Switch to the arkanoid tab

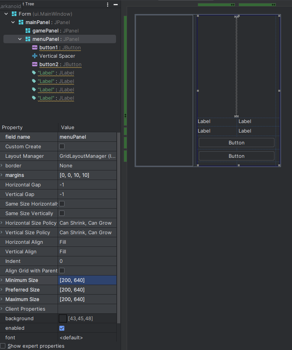point(10,6)
